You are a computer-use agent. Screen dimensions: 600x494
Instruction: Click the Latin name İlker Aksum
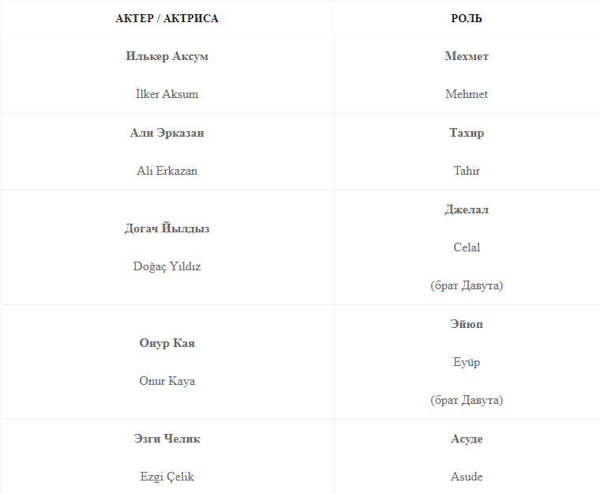tap(167, 94)
